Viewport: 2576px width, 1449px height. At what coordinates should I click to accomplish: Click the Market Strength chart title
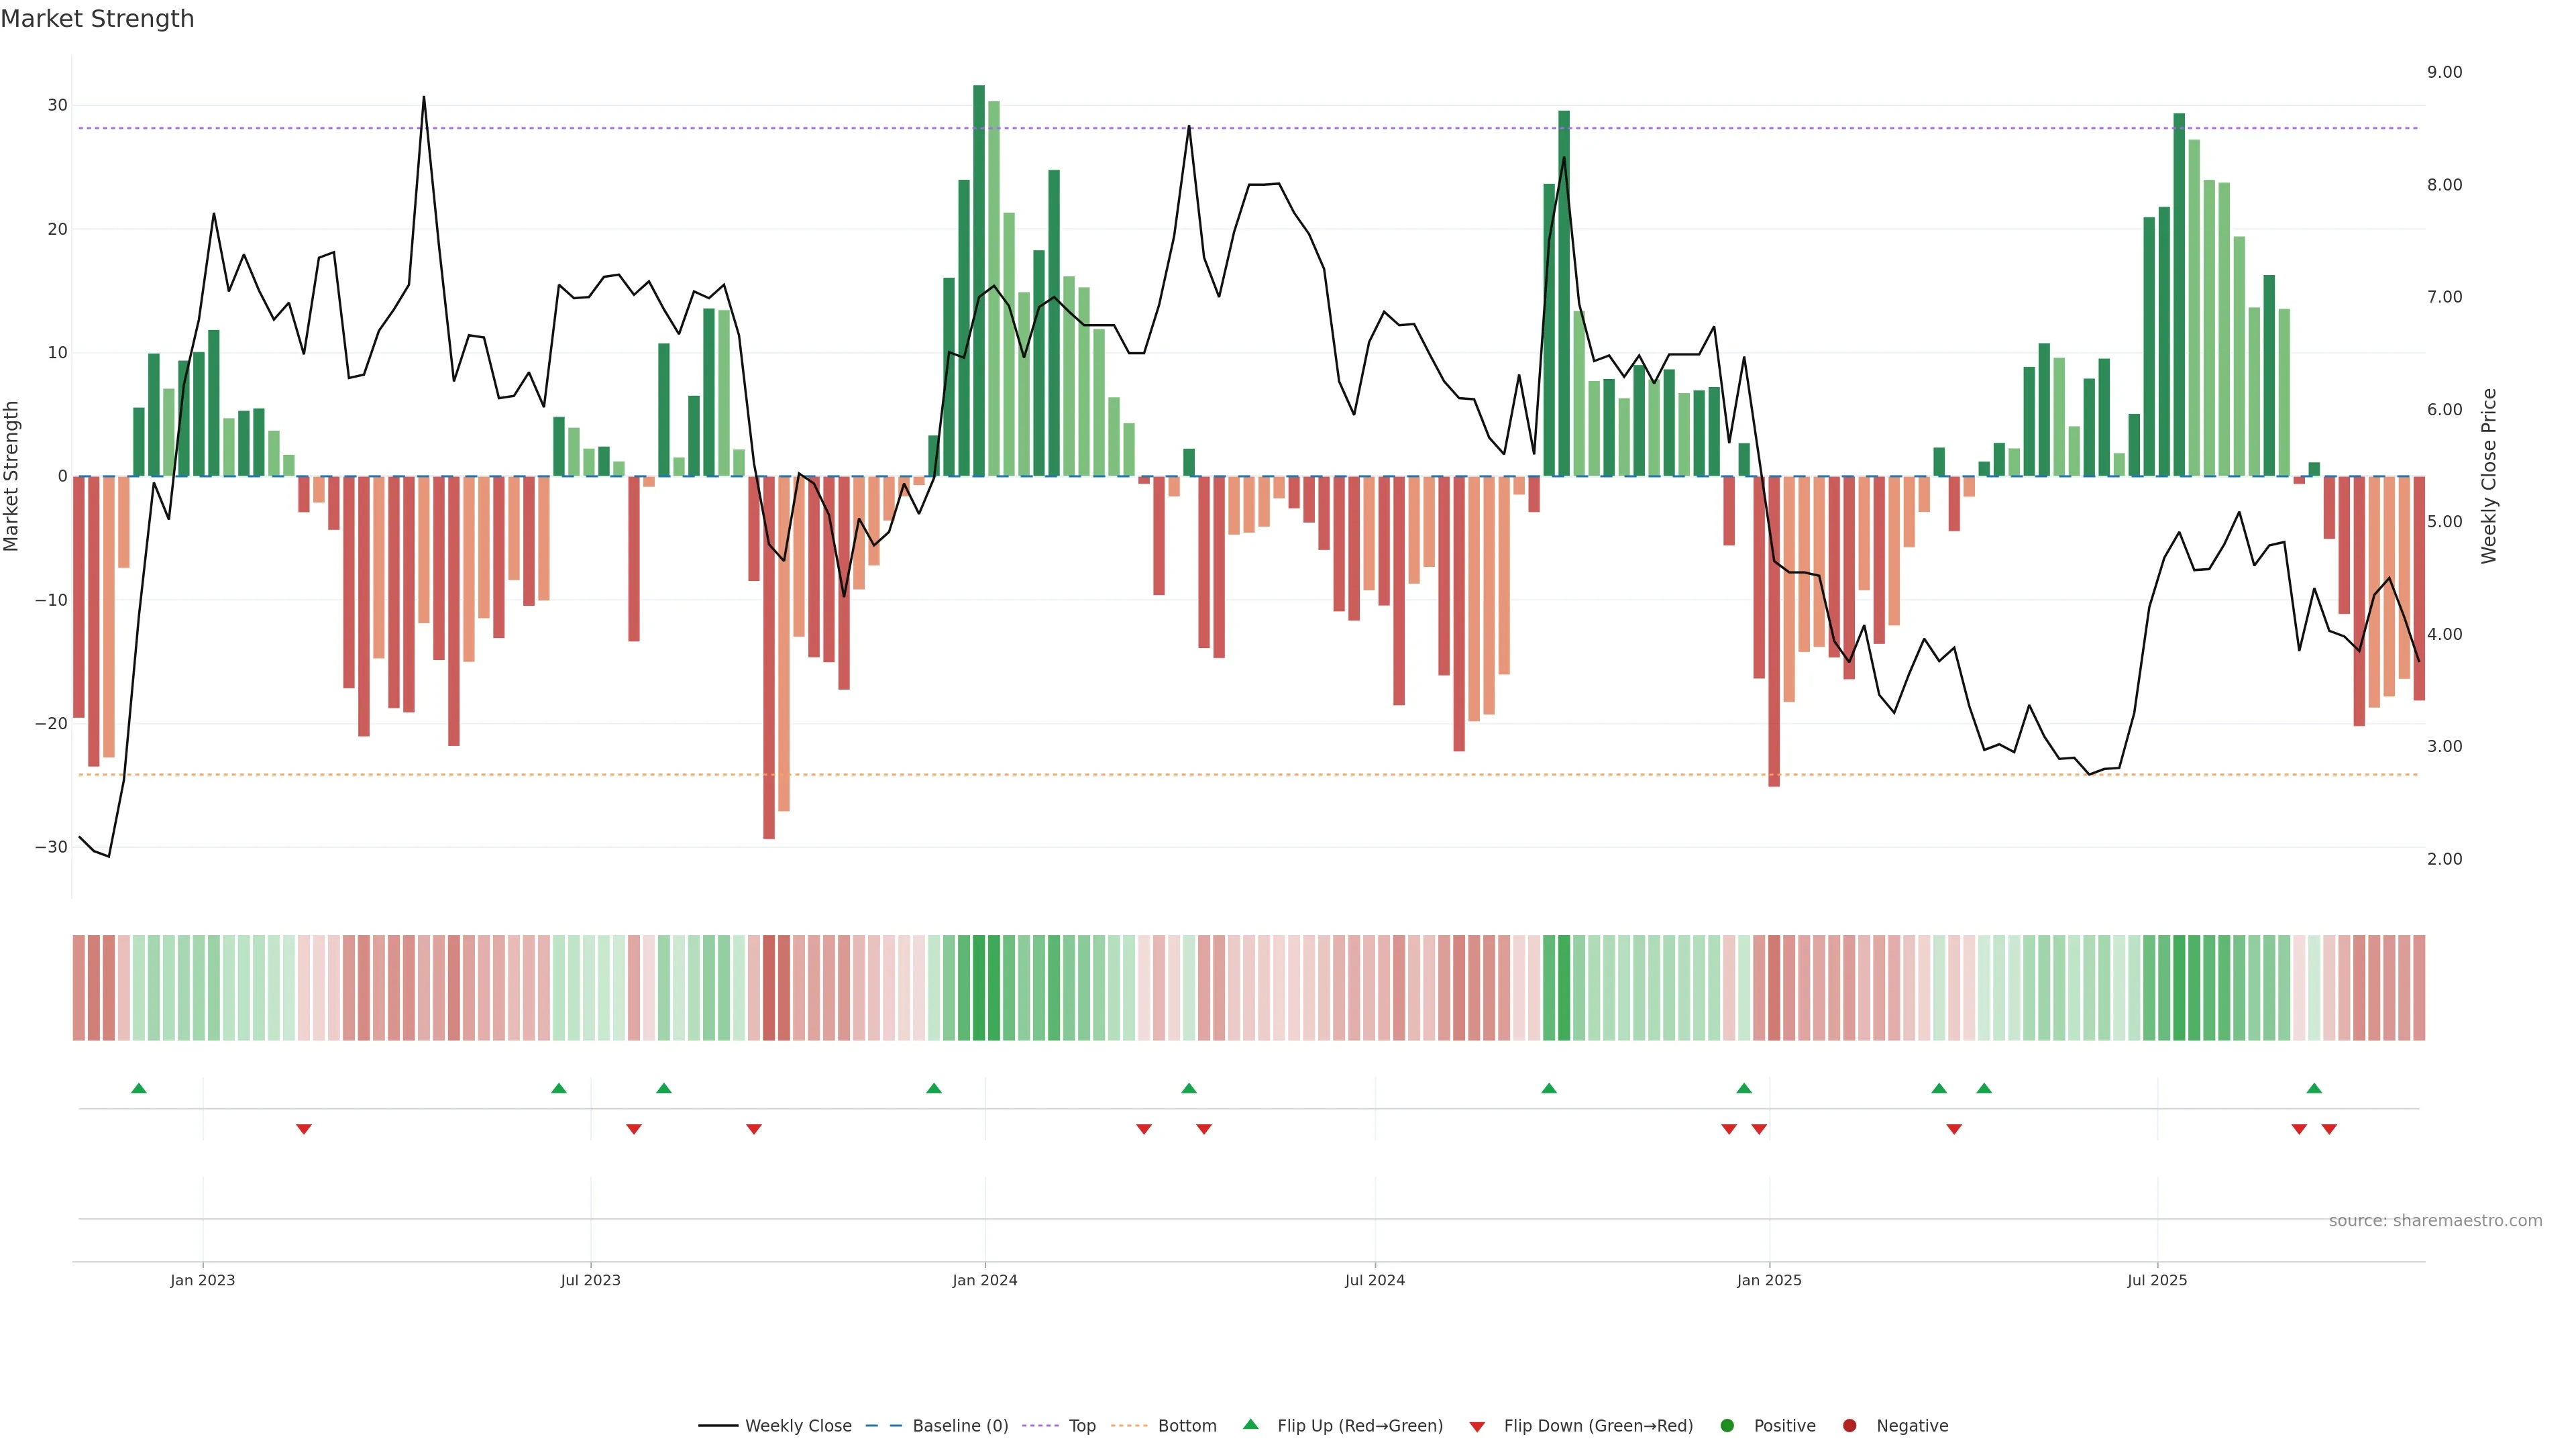pos(97,19)
